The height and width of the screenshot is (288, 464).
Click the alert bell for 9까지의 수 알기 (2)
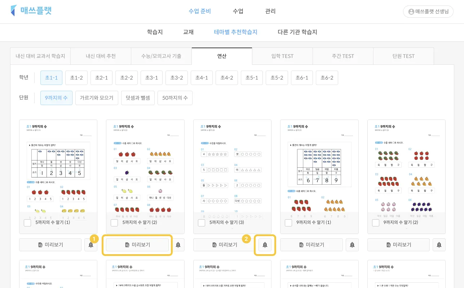pyautogui.click(x=439, y=245)
